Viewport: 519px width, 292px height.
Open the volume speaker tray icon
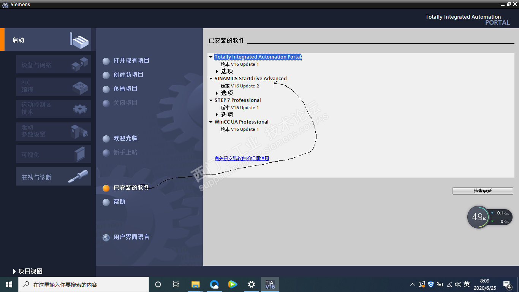pyautogui.click(x=458, y=284)
